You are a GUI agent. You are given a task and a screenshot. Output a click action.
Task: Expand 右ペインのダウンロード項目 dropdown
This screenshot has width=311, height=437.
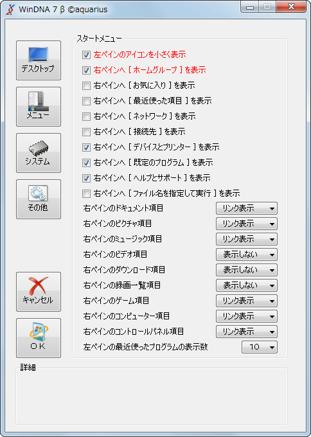click(247, 270)
